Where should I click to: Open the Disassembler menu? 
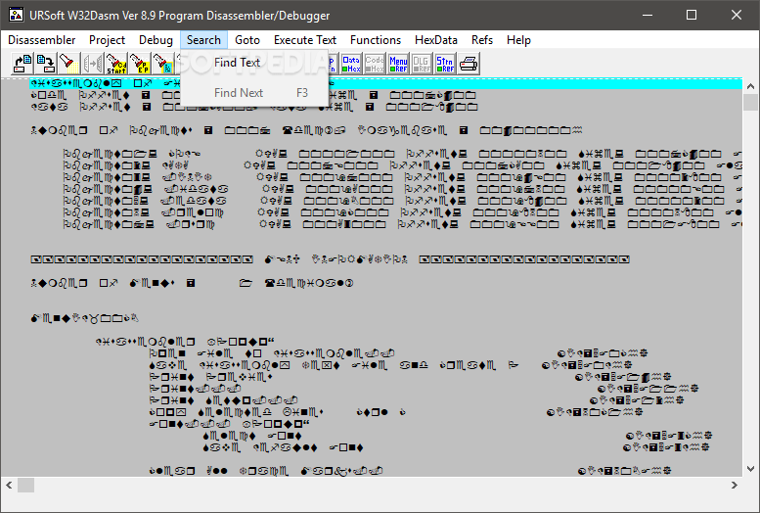point(42,40)
